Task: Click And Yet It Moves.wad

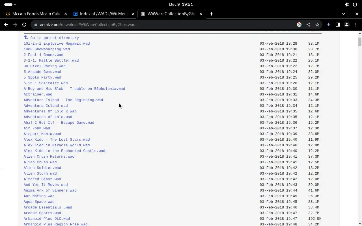Action: click(x=46, y=185)
